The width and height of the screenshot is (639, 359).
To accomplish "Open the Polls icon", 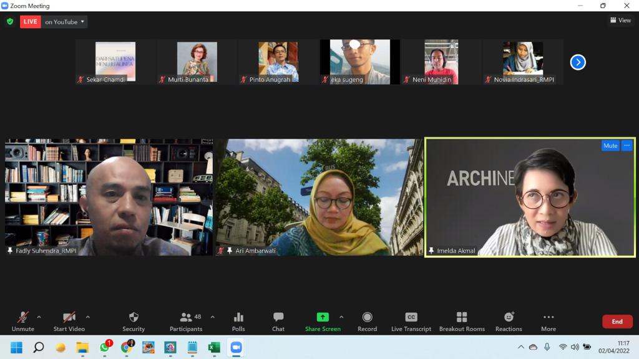I will pyautogui.click(x=238, y=317).
